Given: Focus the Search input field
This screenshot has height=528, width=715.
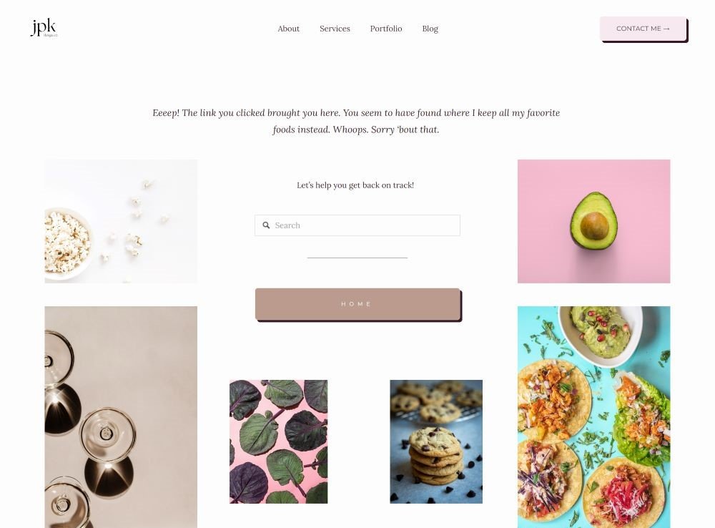Looking at the screenshot, I should coord(357,225).
